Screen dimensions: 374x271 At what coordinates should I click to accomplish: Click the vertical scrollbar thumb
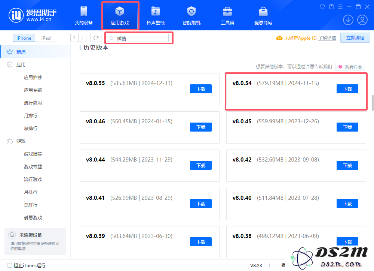[x=373, y=103]
